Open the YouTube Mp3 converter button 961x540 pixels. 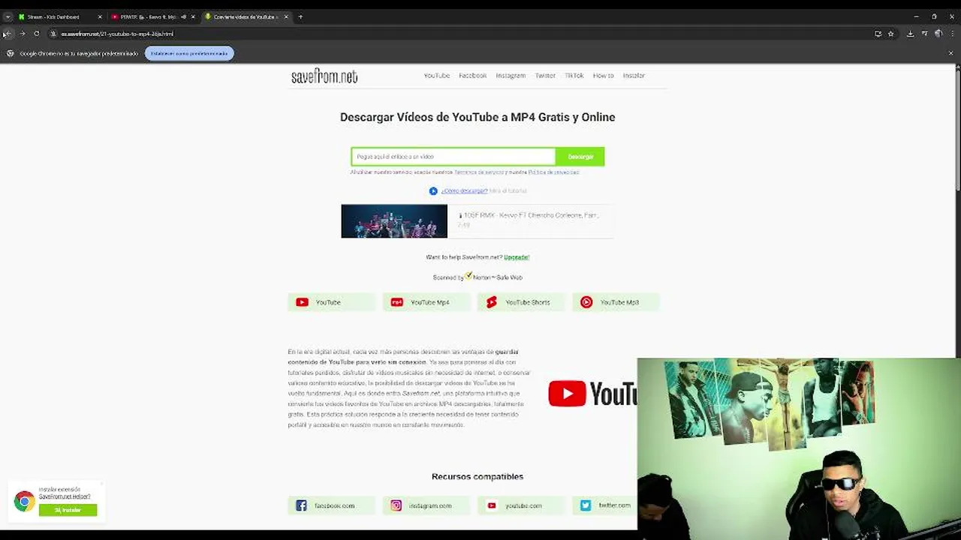coord(616,302)
